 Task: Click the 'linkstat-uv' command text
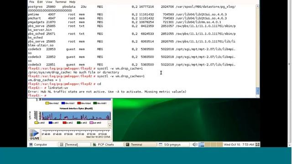pyautogui.click(x=58, y=88)
